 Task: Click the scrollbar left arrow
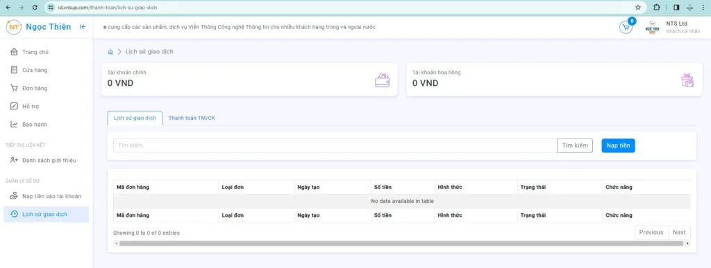pos(116,244)
